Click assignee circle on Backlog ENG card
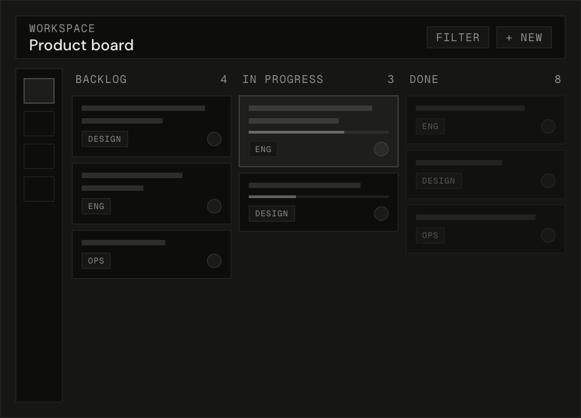 point(214,207)
